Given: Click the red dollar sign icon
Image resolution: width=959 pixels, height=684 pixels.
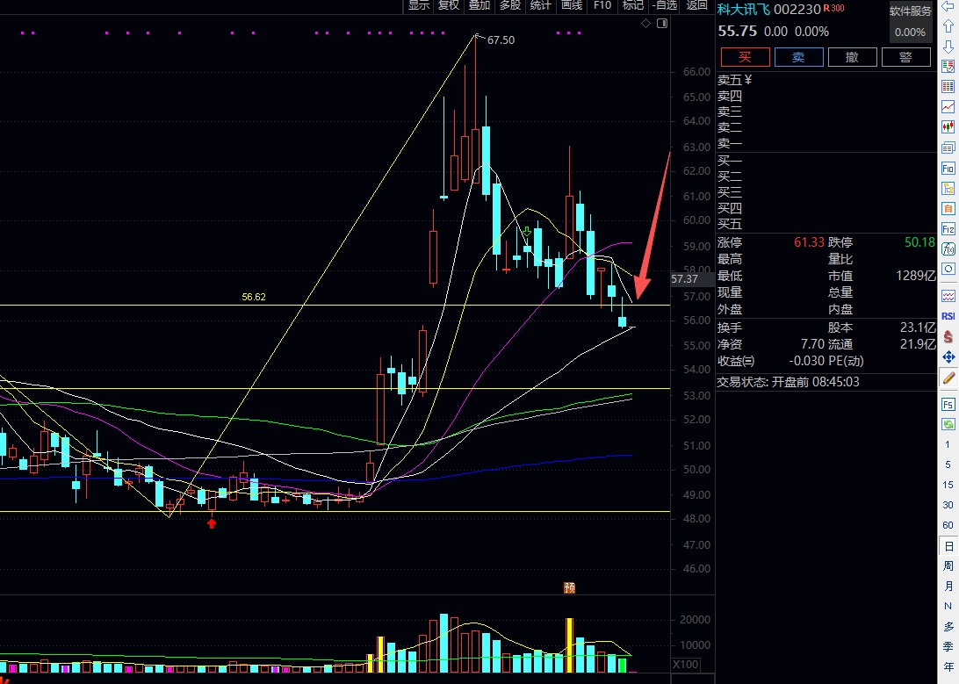Looking at the screenshot, I should pyautogui.click(x=948, y=336).
